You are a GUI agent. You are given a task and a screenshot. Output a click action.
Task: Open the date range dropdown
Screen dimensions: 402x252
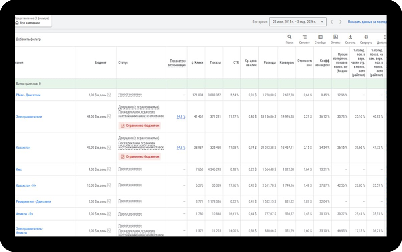coord(298,22)
